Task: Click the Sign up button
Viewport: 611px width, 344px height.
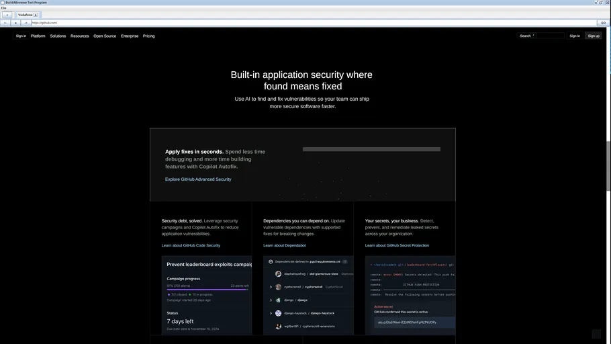Action: (594, 36)
